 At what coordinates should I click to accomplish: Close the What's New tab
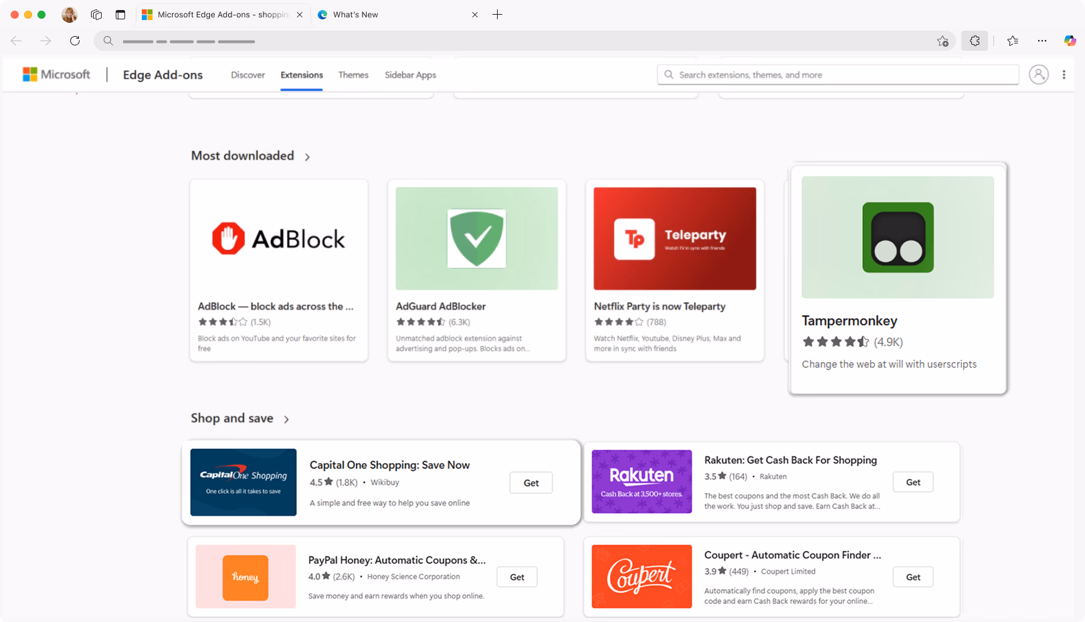coord(475,15)
